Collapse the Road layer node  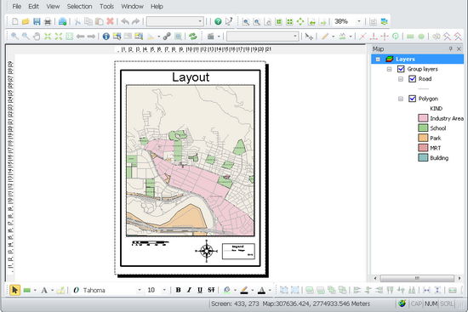[x=401, y=79]
